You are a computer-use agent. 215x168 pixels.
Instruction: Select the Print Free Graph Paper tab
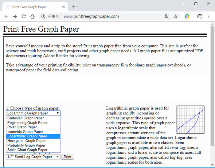[34, 7]
